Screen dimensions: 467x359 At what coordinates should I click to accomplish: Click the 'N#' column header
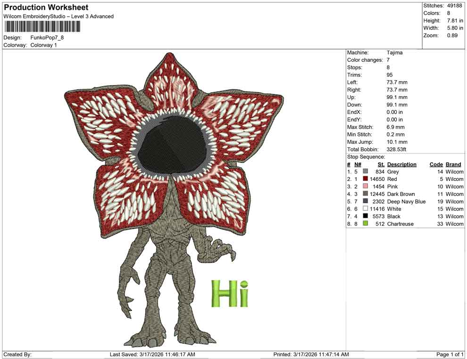[358, 164]
